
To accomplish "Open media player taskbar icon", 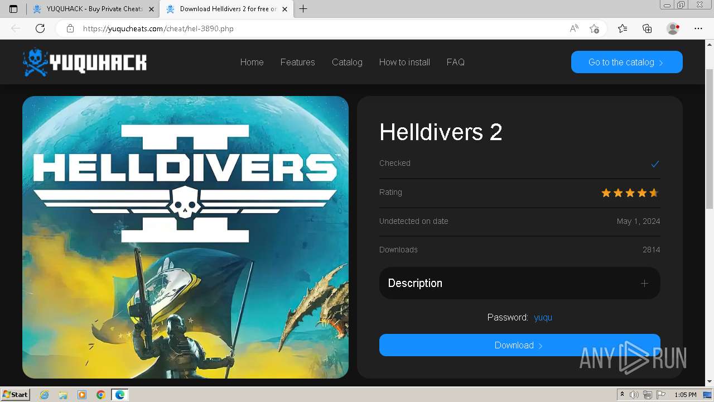I will [82, 395].
